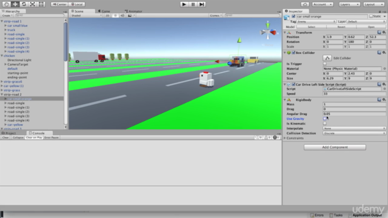Click the Model Revert button
Viewport: 388px width, 218px height.
341,27
